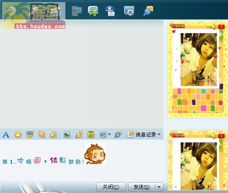Open the upper QQ show avatar image
Screen dimensions: 228x193
tap(199, 60)
